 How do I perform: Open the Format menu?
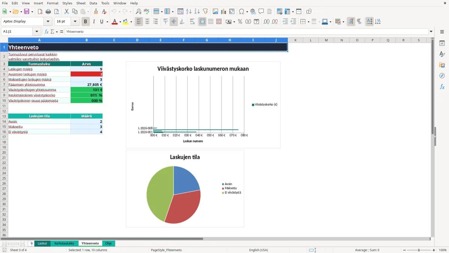pyautogui.click(x=53, y=3)
